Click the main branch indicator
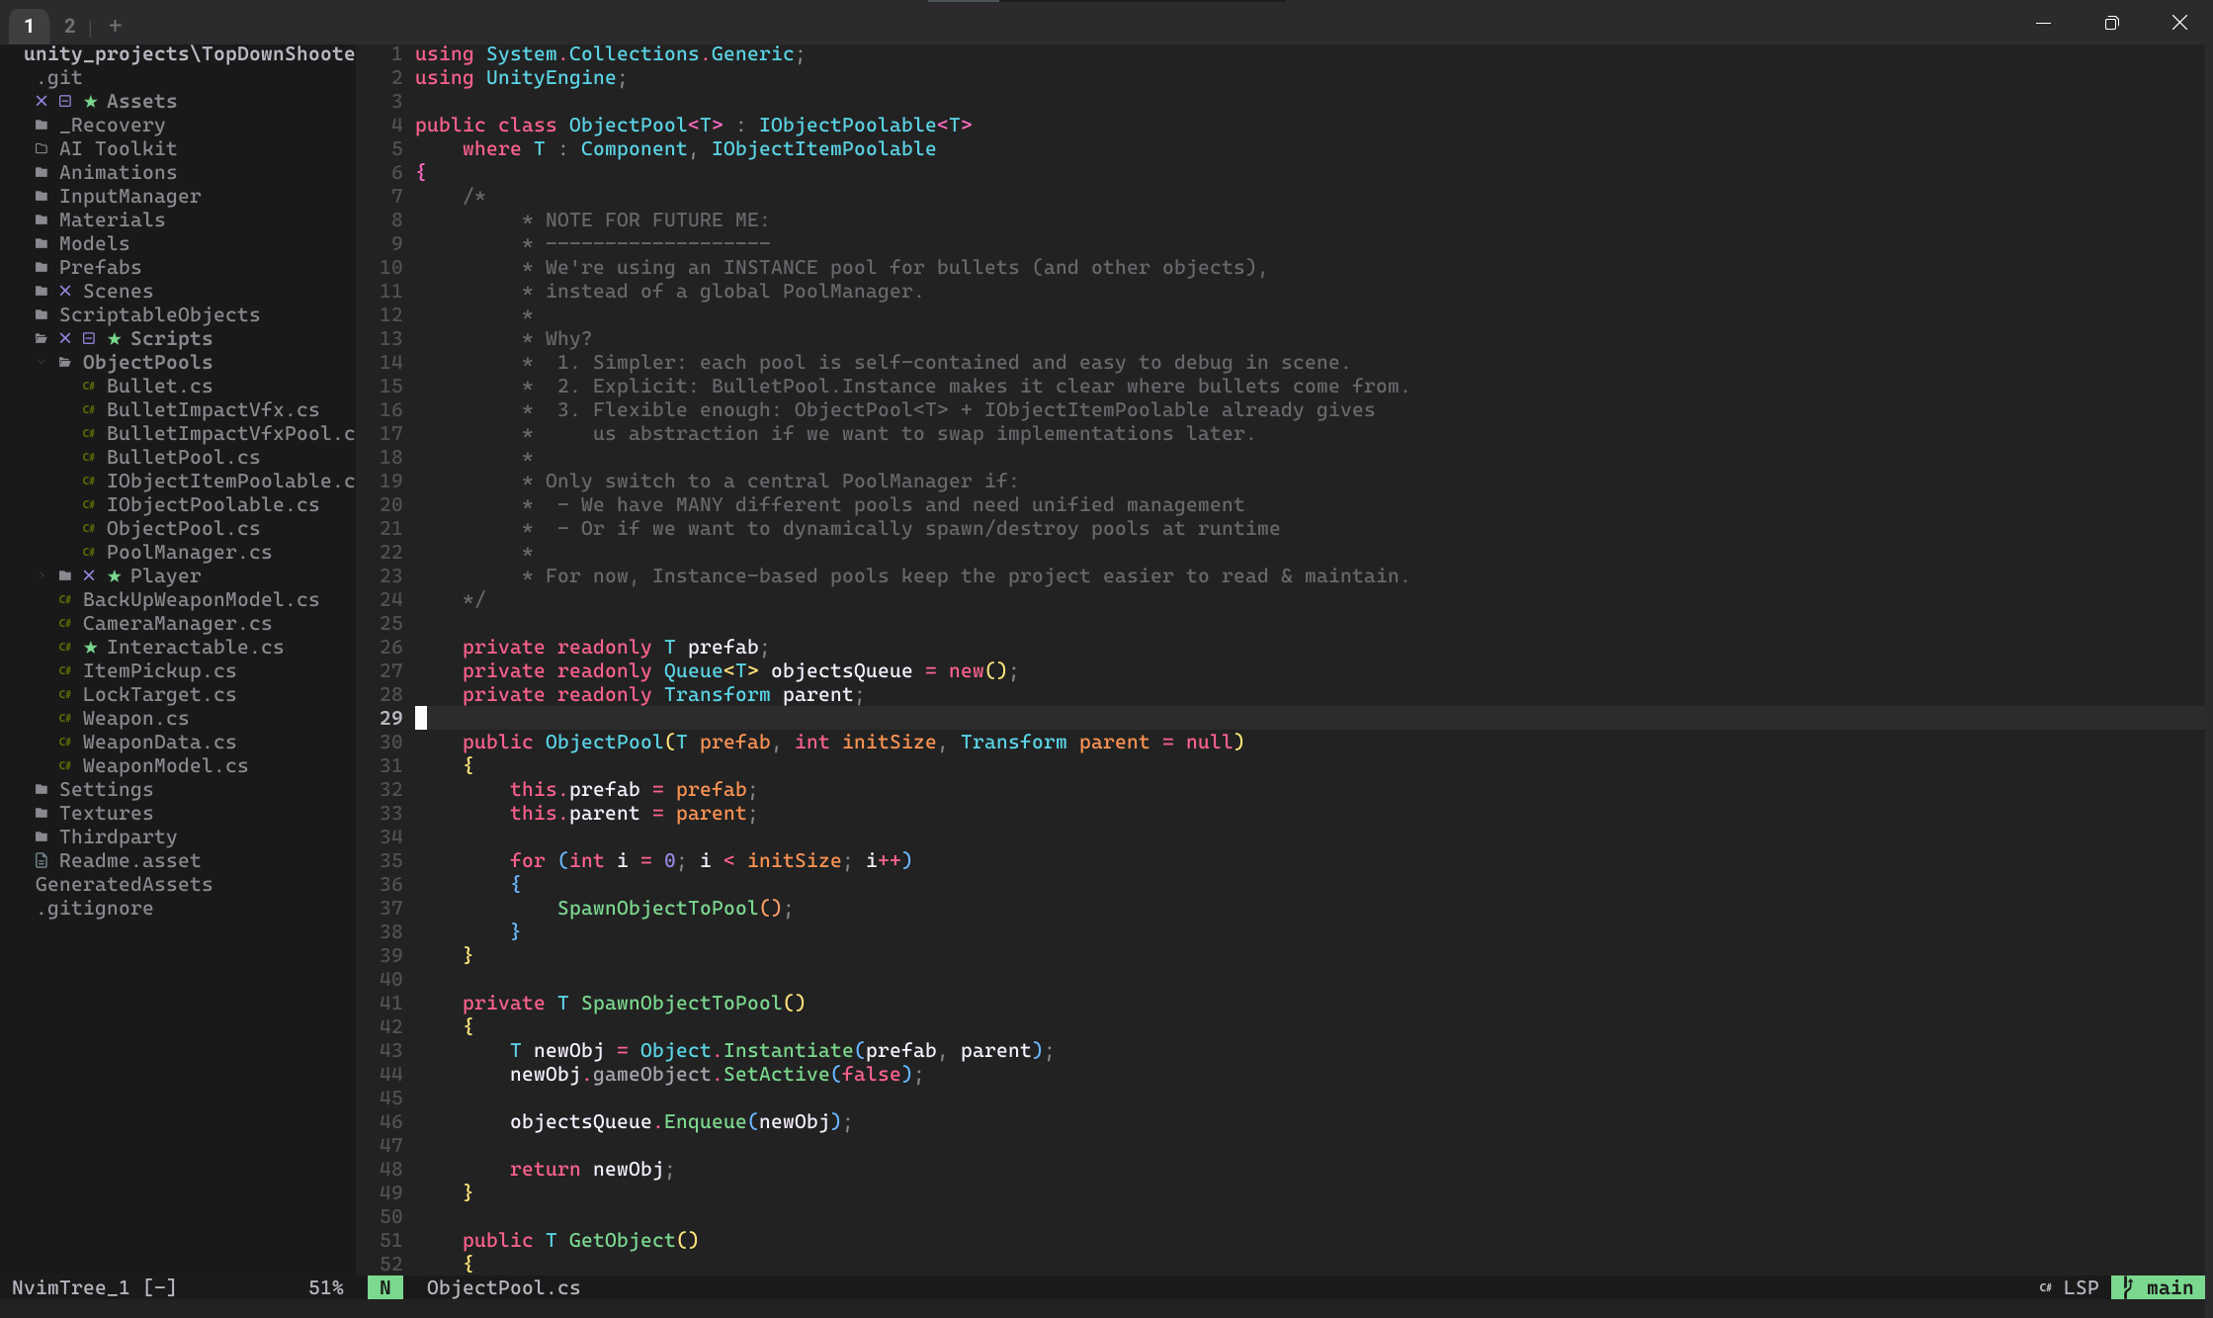 (2158, 1287)
